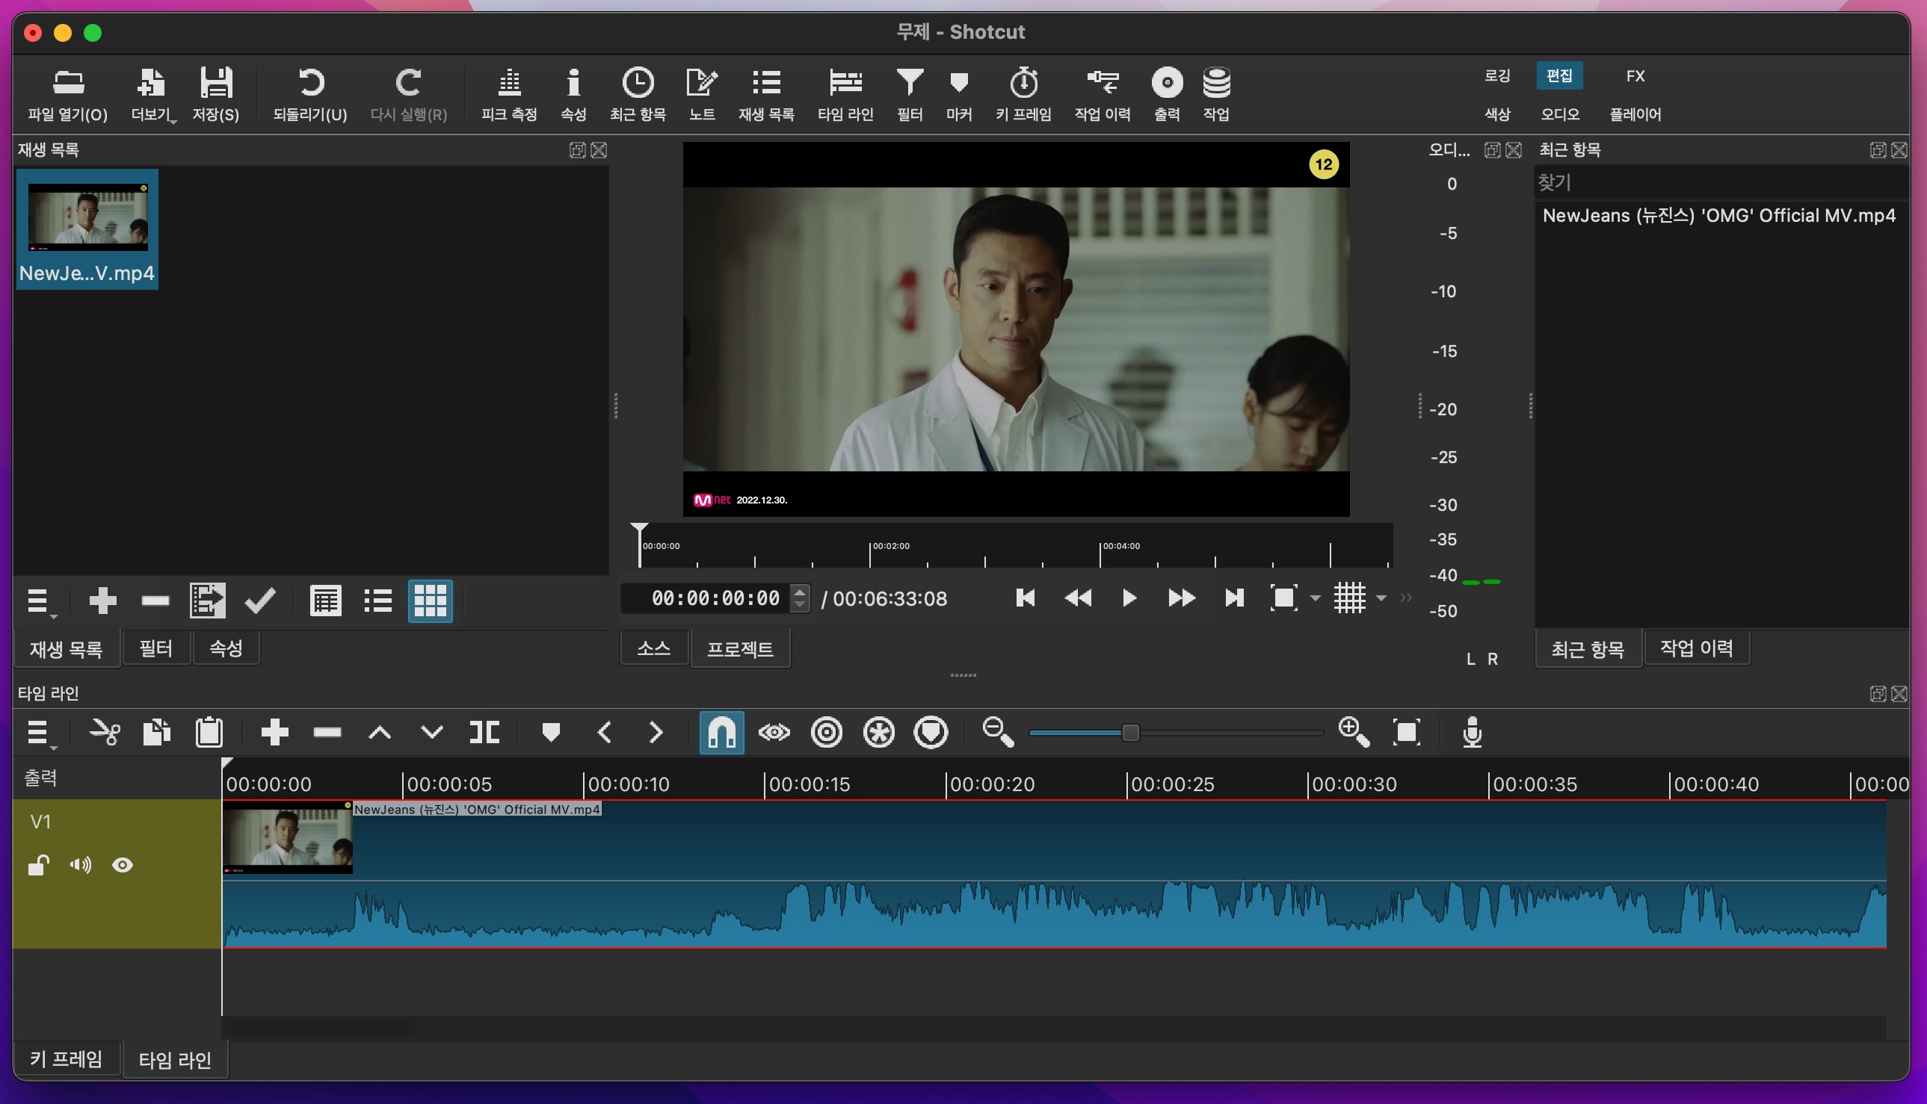Image resolution: width=1927 pixels, height=1104 pixels.
Task: Open the 피크 측정 peak meter panel
Action: click(509, 94)
